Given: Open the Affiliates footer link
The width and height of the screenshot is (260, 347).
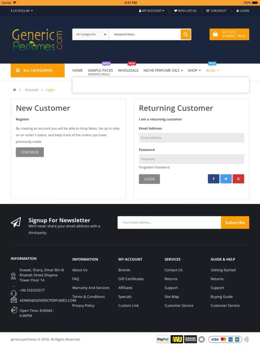Looking at the screenshot, I should 125,288.
